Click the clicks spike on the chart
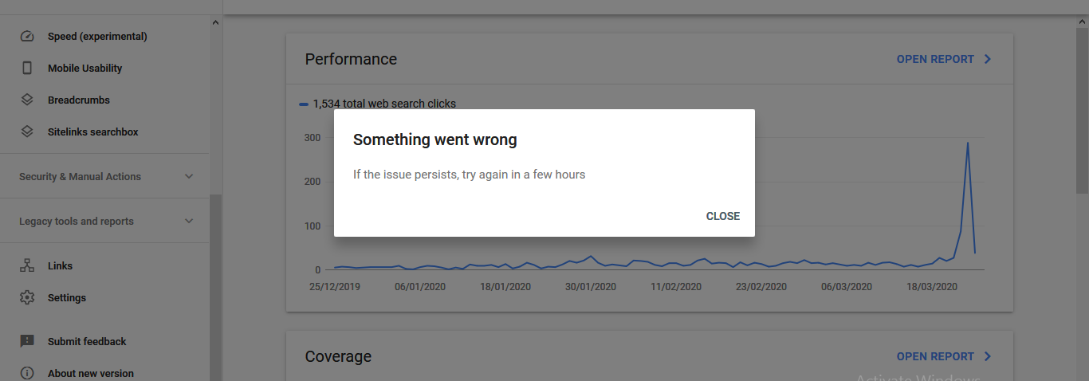This screenshot has height=381, width=1089. pos(968,144)
